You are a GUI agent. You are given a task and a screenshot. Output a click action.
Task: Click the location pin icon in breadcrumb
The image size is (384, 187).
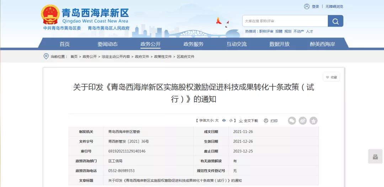point(46,56)
